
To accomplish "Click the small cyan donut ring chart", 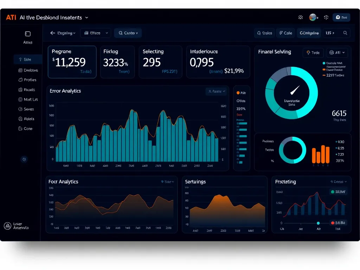I will tap(292, 150).
